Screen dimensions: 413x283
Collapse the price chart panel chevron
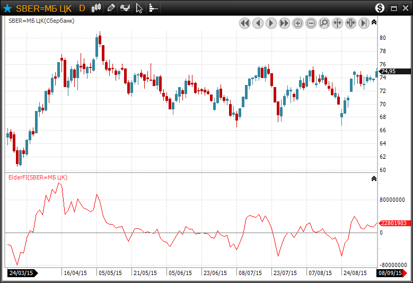tap(374, 22)
